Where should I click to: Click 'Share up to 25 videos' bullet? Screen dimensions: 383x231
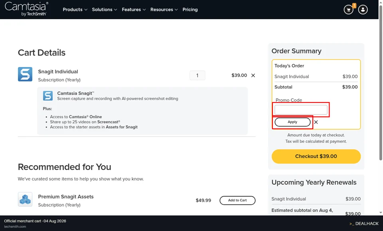[85, 122]
